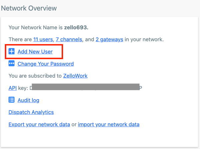This screenshot has height=149, width=200.
Task: Click Export your network data
Action: [x=39, y=125]
